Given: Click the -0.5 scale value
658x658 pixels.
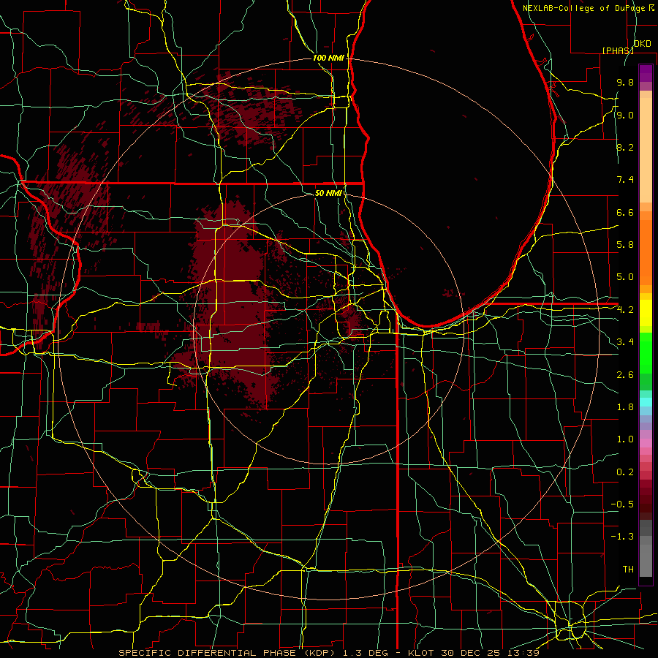Looking at the screenshot, I should point(622,504).
